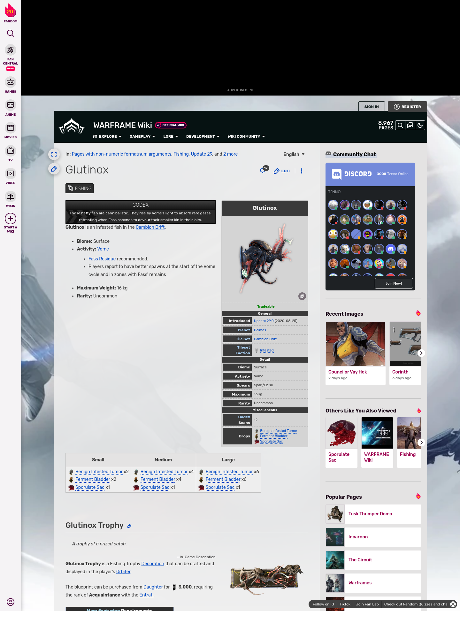
Task: Open the Deimos planet link
Action: coord(260,330)
